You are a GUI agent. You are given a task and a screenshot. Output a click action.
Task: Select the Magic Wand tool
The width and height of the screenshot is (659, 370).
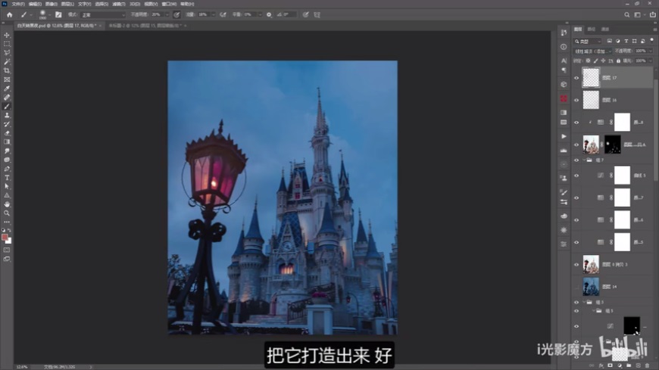pos(7,62)
